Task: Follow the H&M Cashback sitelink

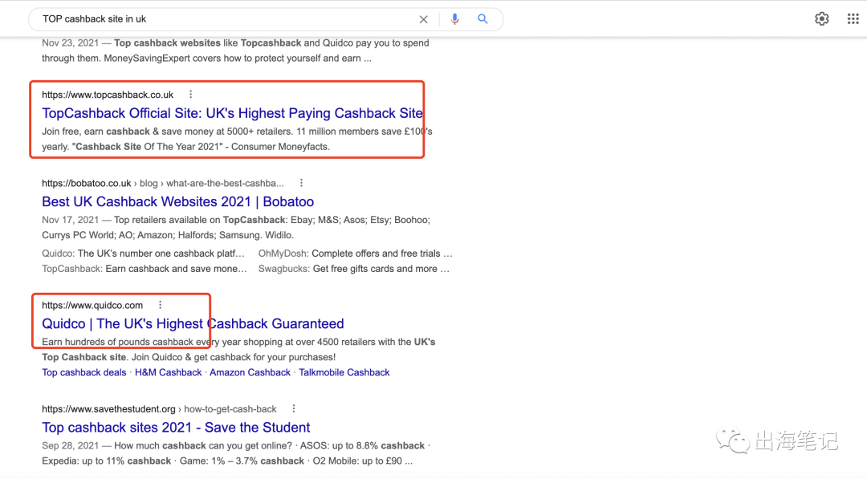Action: coord(168,372)
